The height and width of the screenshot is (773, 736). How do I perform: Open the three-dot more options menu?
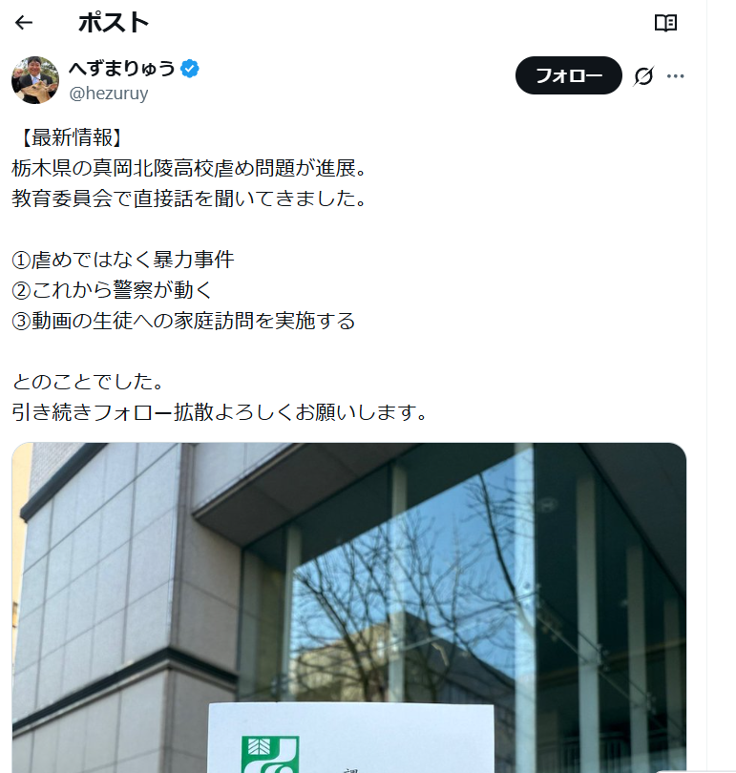pos(675,76)
